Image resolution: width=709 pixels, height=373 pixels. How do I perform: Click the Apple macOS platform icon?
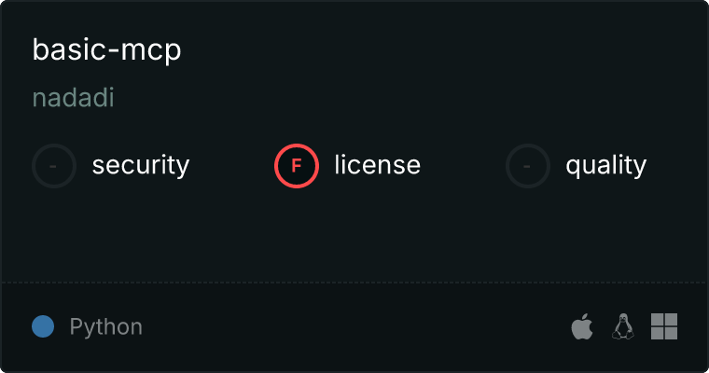[582, 326]
